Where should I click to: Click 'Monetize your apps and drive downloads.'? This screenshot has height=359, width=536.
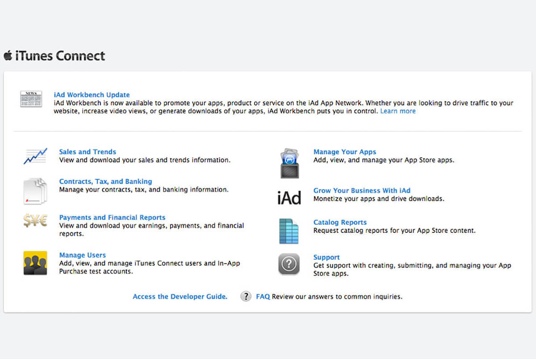379,198
